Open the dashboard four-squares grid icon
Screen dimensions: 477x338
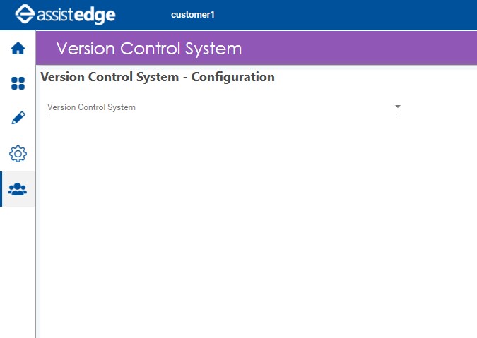point(18,83)
